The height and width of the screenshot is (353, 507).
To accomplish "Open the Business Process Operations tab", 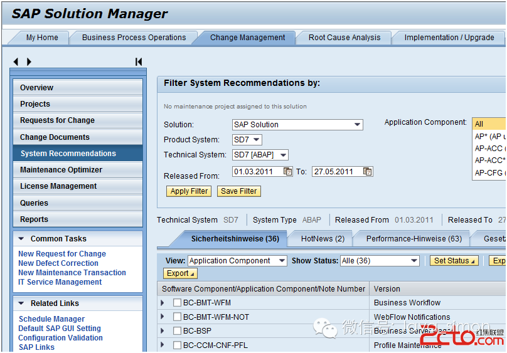I will point(134,38).
